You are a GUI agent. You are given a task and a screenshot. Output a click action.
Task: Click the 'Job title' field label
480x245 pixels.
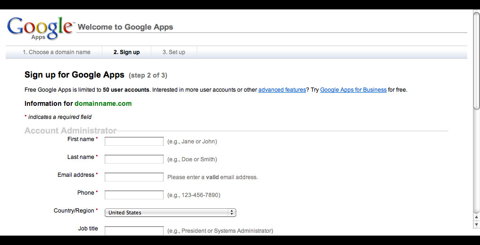[x=88, y=229]
